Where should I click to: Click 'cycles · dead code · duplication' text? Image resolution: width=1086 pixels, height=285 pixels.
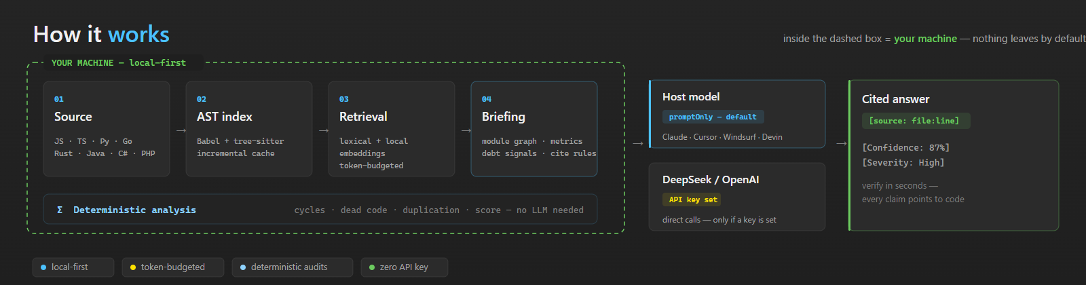(377, 210)
